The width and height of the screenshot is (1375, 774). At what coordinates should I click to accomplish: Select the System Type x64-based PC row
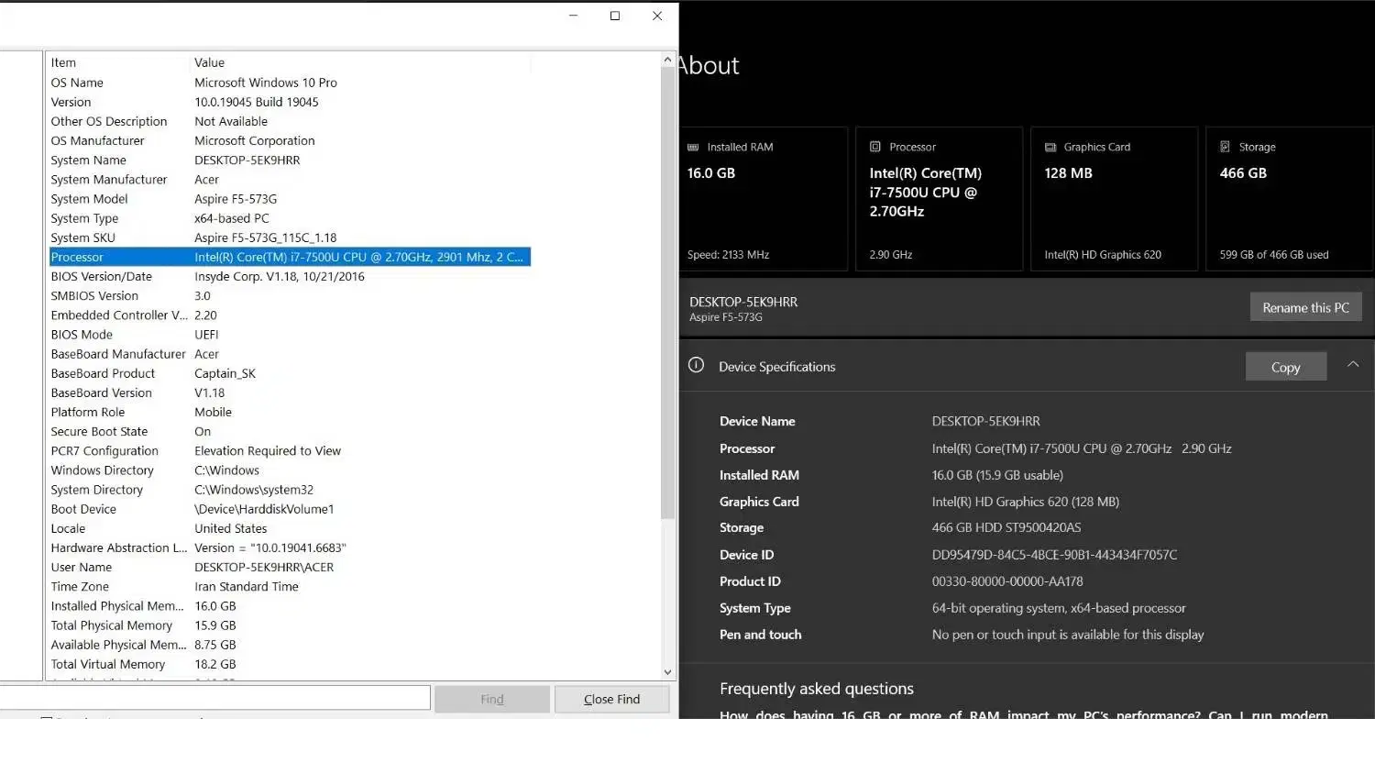[290, 218]
